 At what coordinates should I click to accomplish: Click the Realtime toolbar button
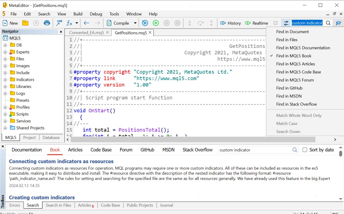click(257, 23)
